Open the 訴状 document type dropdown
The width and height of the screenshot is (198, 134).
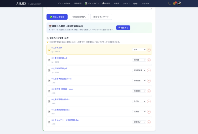point(139,50)
